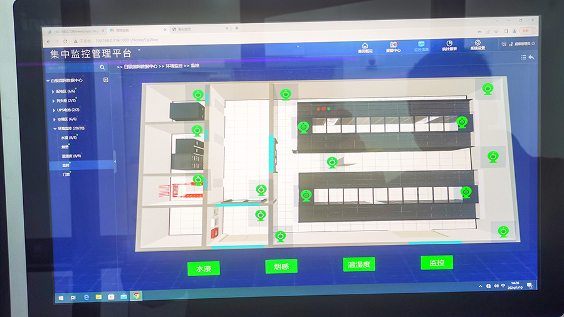564x317 pixels.
Task: Open the 首页概况 home overview icon
Action: [365, 46]
